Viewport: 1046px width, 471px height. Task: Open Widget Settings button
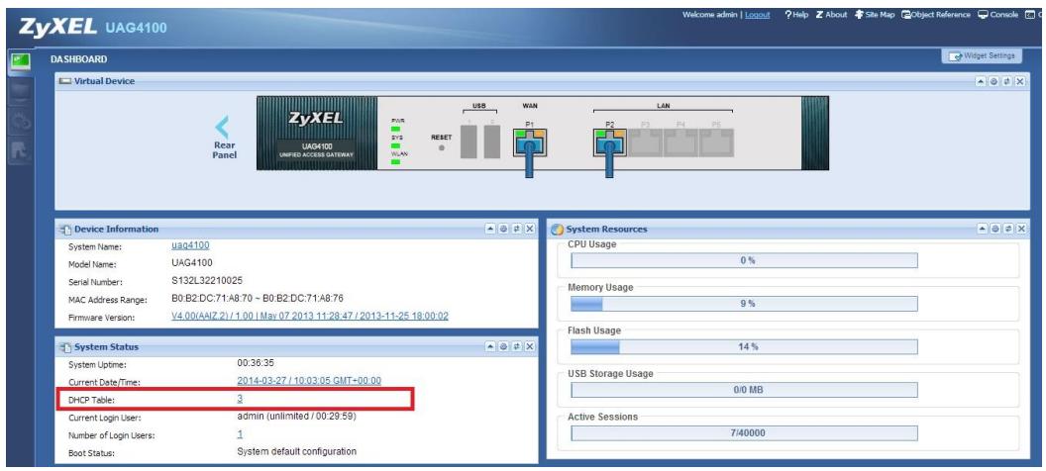click(982, 56)
